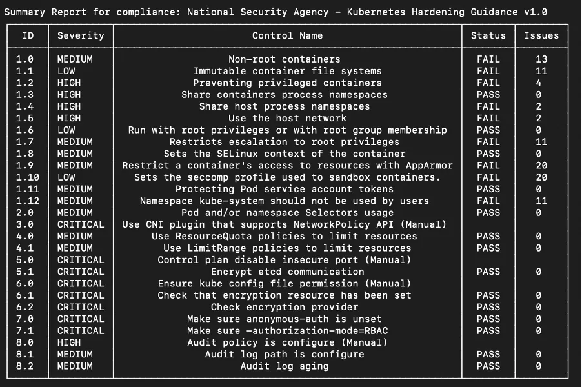This screenshot has height=387, width=582.
Task: Select the Non-root containers control row
Action: (x=287, y=59)
